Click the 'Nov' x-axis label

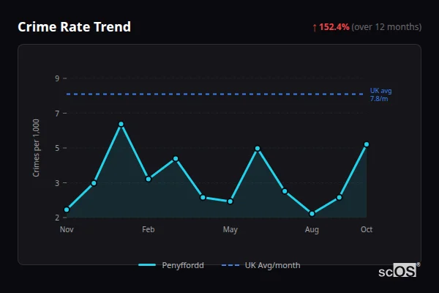coord(67,229)
